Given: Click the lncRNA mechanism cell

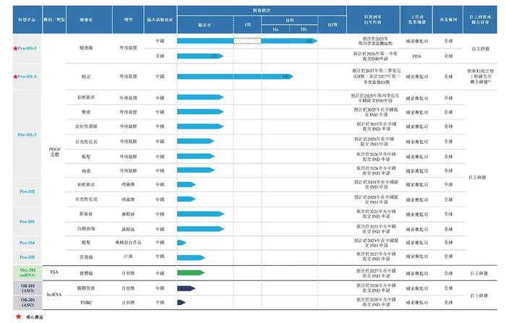Looking at the screenshot, I should pyautogui.click(x=55, y=295).
